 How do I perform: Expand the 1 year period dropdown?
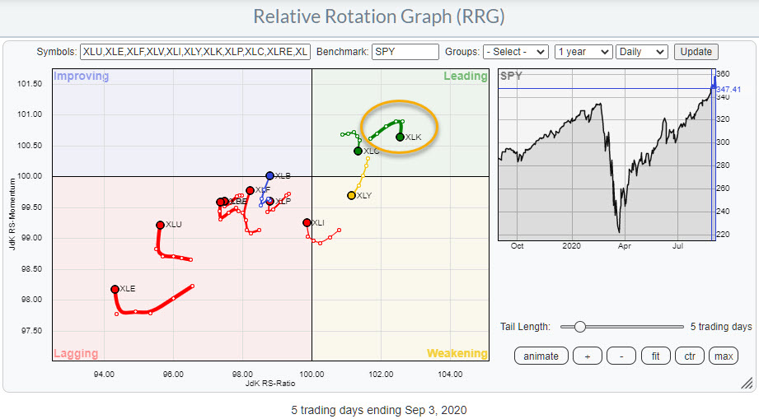[x=584, y=52]
